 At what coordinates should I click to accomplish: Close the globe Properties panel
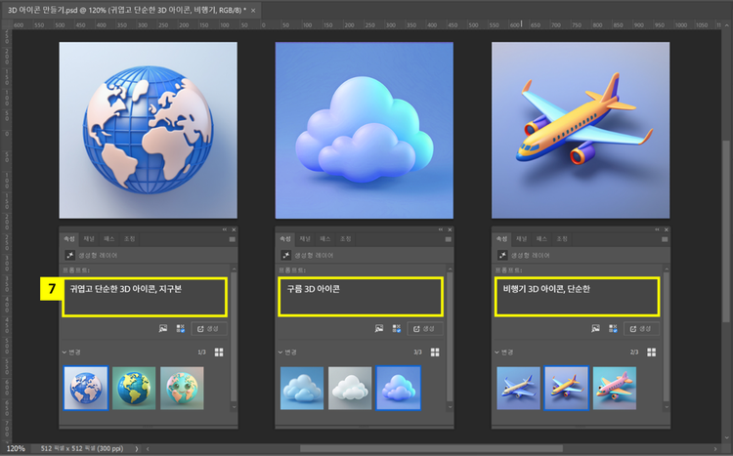[234, 229]
